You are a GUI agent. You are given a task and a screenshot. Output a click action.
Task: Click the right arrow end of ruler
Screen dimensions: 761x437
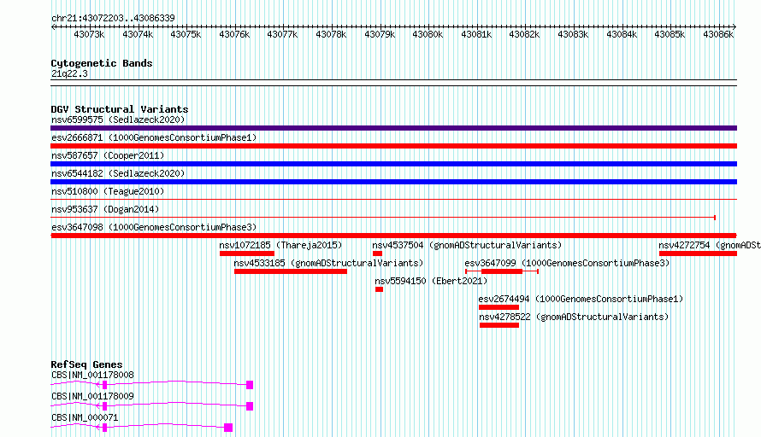pyautogui.click(x=734, y=26)
